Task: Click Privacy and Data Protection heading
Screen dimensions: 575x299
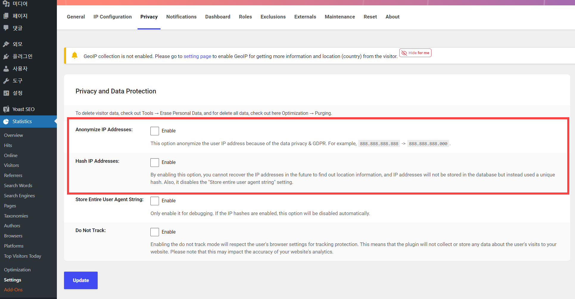Action: click(x=116, y=91)
